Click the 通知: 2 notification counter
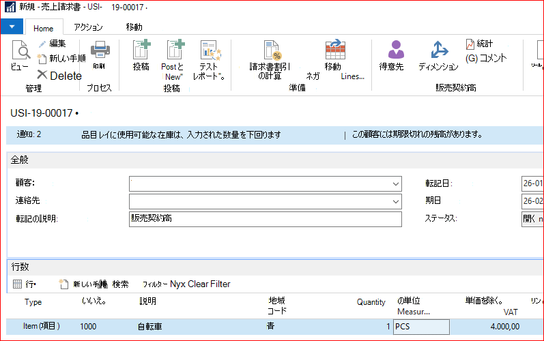This screenshot has height=341, width=544. [29, 134]
